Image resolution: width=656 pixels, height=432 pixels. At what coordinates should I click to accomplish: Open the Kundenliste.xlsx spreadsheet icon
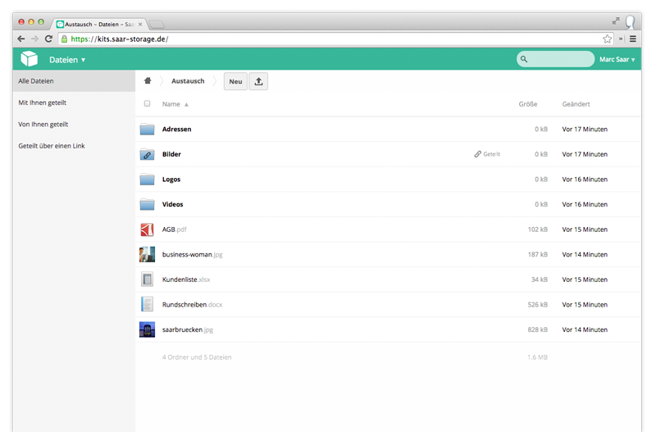[147, 280]
